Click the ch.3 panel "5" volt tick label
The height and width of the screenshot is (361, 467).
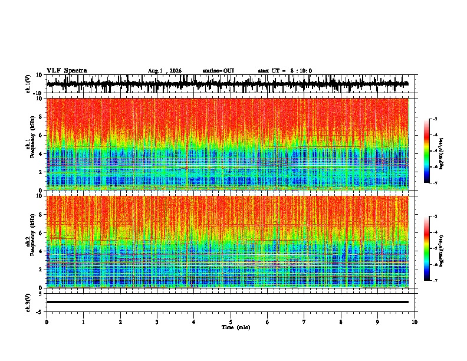41,294
